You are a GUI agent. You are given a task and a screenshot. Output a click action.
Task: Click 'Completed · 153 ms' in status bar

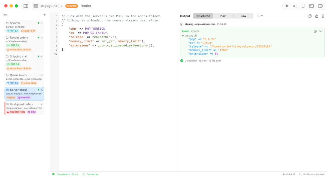(x=67, y=174)
